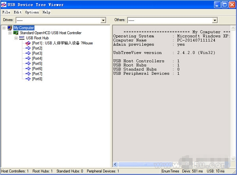
Task: Click status bar Host Controllers: 1
Action: click(15, 171)
